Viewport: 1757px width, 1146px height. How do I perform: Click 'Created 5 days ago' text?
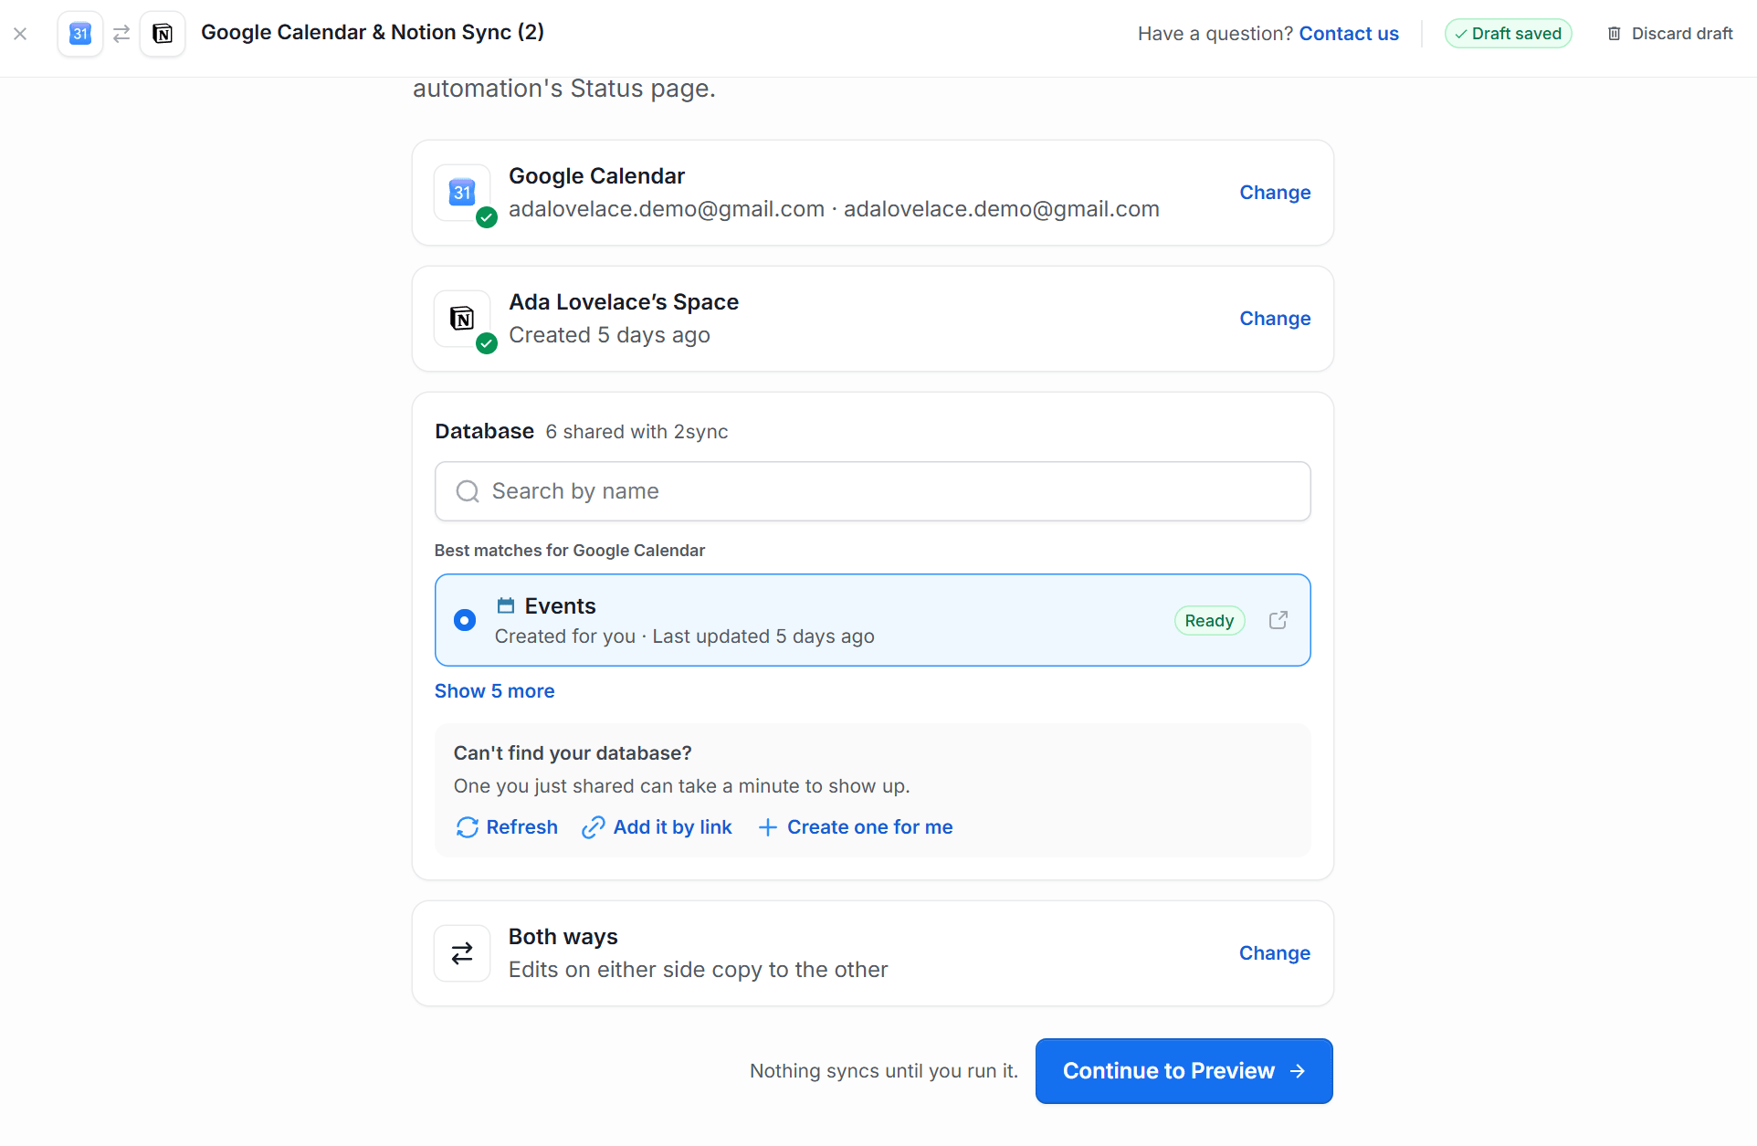(610, 335)
